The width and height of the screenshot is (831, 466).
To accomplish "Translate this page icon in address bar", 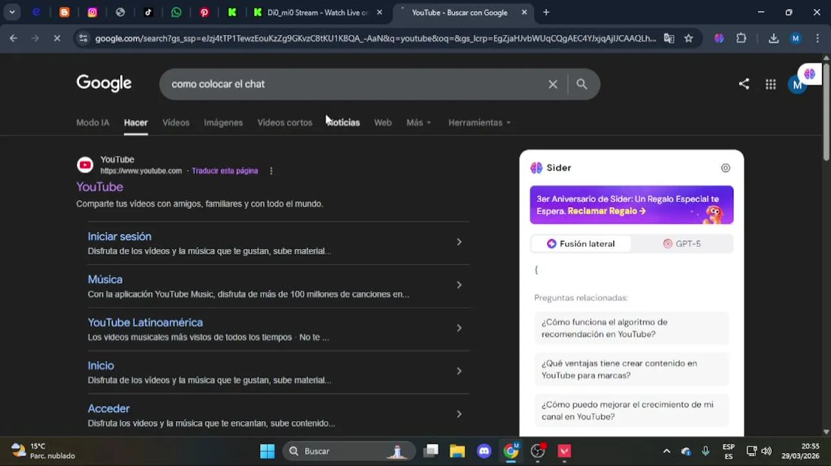I will click(x=669, y=39).
